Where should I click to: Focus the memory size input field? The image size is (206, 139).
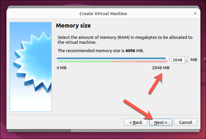[x=177, y=60]
